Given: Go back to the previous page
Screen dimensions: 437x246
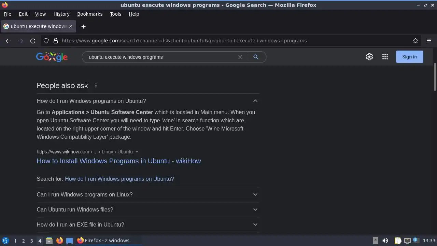Looking at the screenshot, I should coord(8,41).
